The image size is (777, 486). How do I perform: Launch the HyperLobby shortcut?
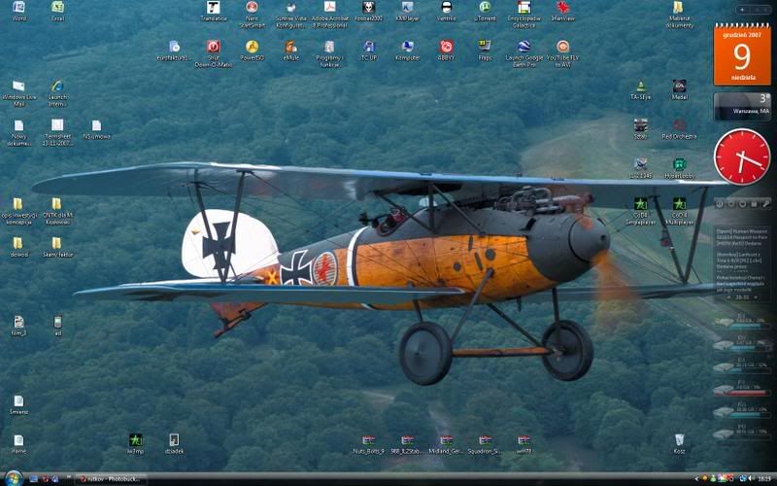[679, 168]
